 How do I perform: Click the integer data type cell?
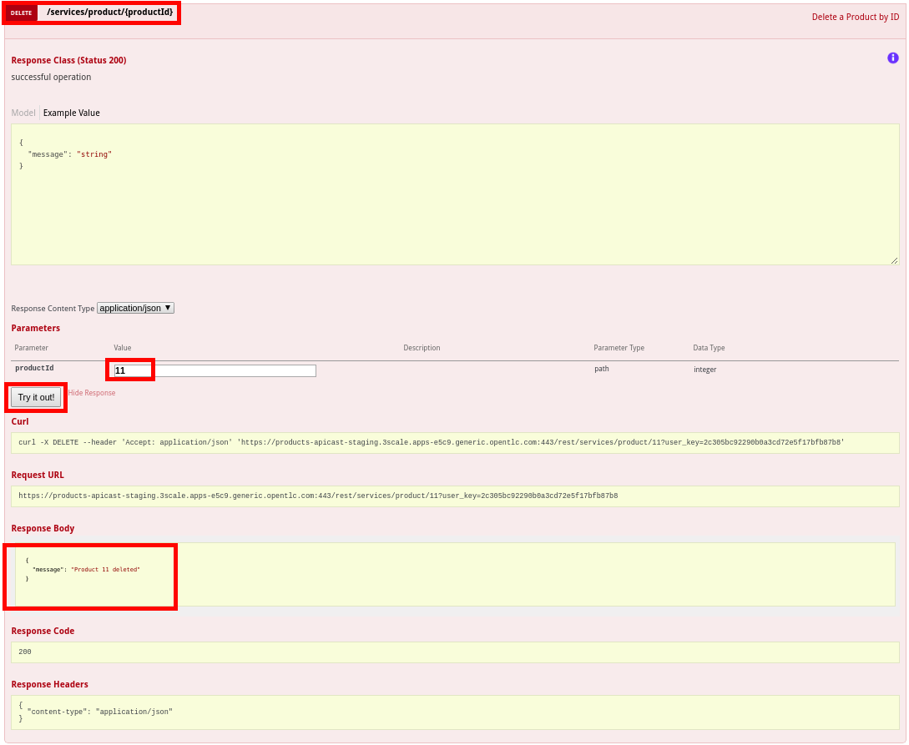point(704,370)
